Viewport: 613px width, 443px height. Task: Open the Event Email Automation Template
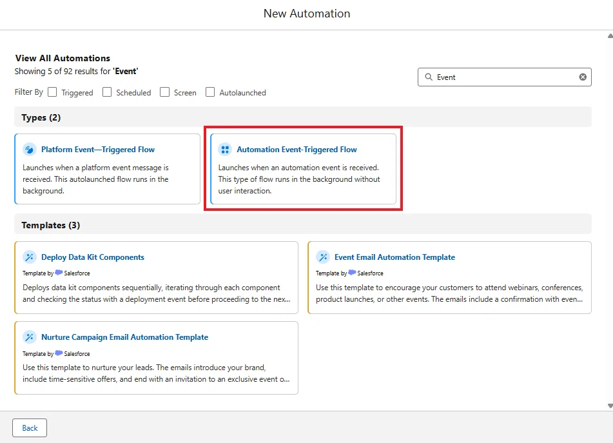394,257
